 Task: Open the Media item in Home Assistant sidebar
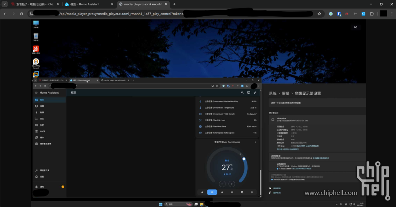[49, 138]
